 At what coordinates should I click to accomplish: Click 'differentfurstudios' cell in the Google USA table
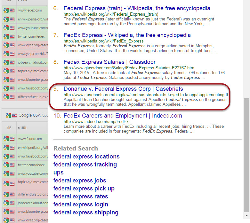33,194
